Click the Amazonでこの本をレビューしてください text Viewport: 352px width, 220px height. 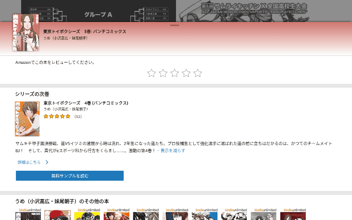[x=55, y=62]
